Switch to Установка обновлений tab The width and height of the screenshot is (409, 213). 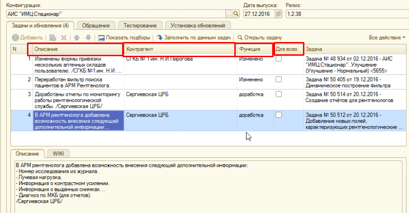click(198, 26)
